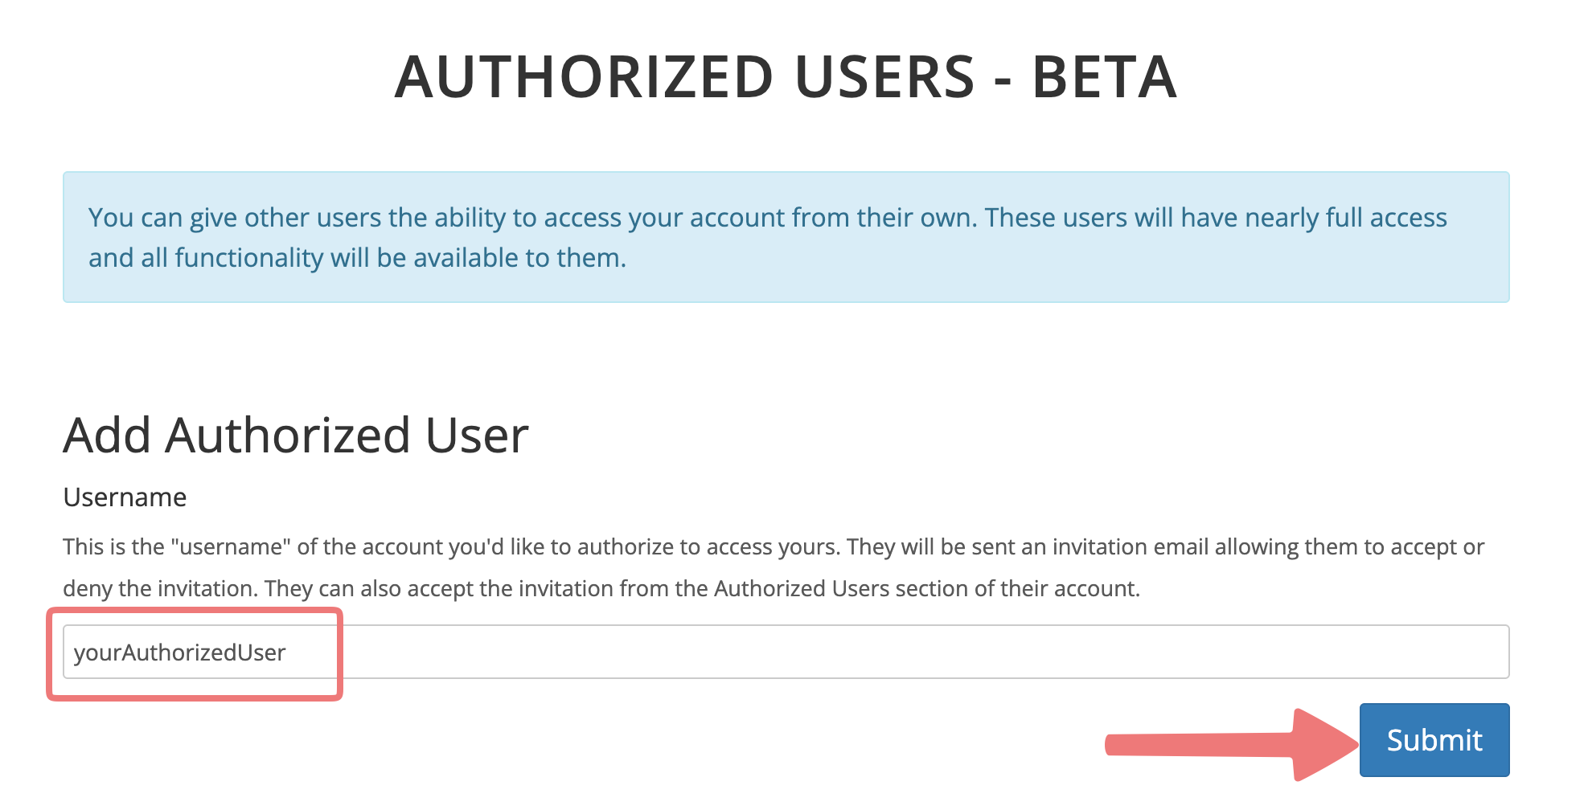Click the empty right portion of username field
The height and width of the screenshot is (810, 1584).
tap(925, 652)
